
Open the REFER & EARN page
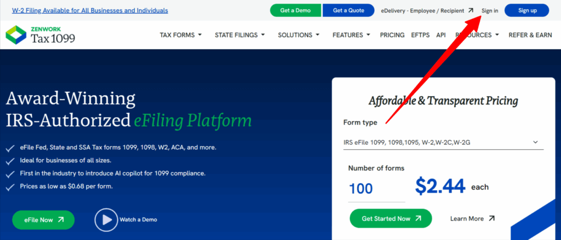(x=530, y=35)
